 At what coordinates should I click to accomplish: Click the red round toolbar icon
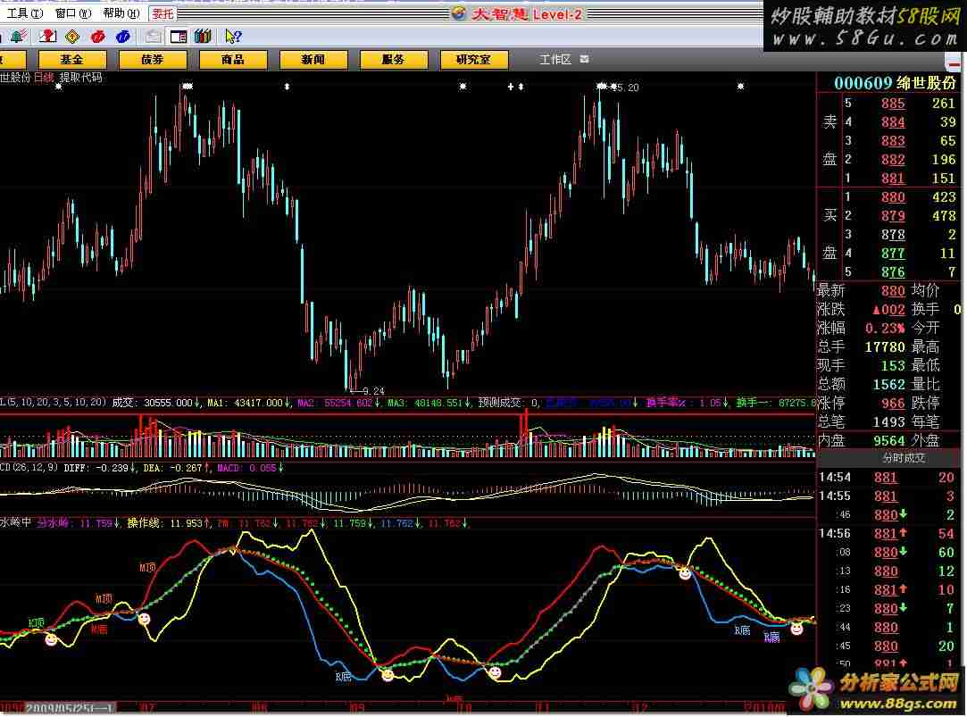98,37
